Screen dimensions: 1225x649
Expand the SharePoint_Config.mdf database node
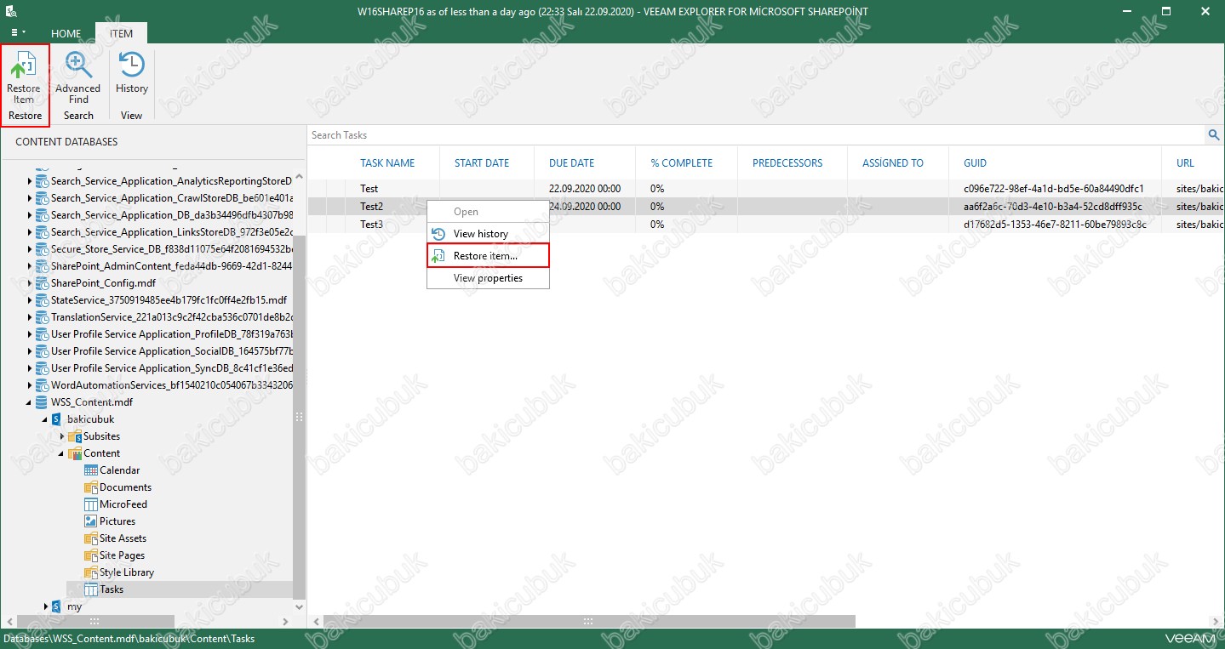(x=30, y=283)
